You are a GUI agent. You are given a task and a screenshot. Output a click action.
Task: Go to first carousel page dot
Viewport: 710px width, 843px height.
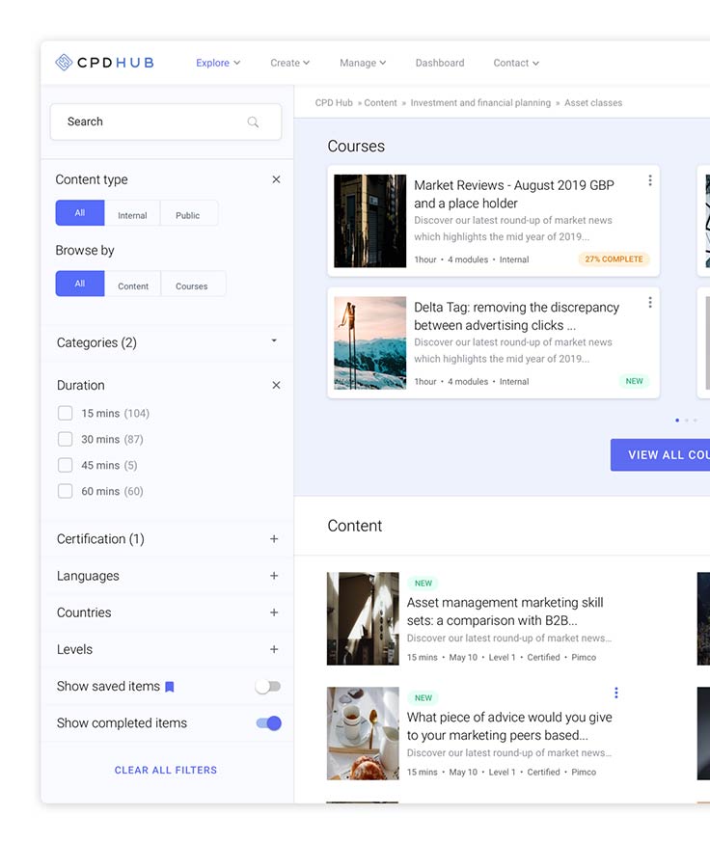677,421
